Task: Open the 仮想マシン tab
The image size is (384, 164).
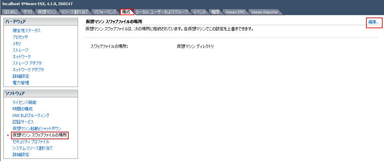Action: click(47, 12)
